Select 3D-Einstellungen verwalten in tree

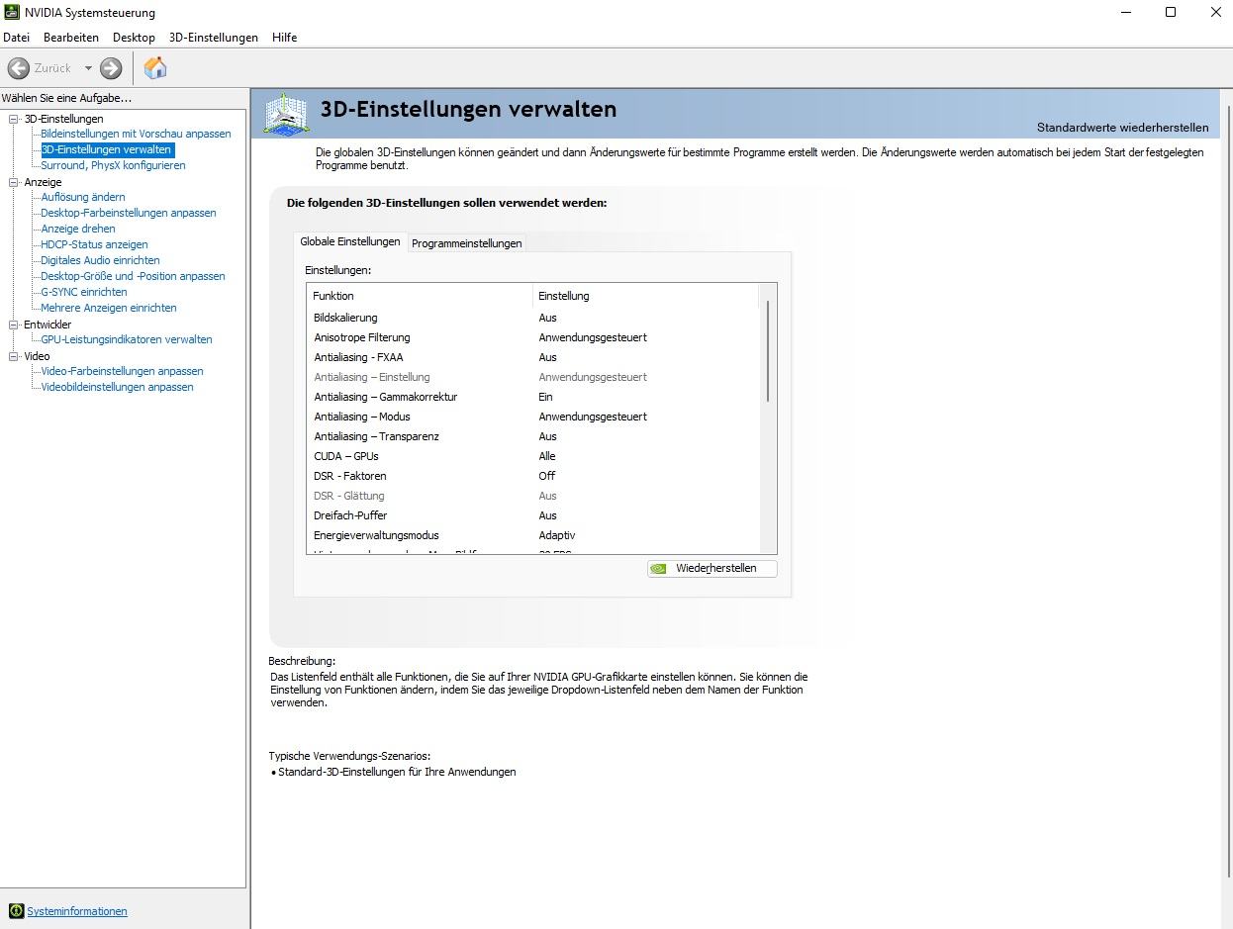pyautogui.click(x=107, y=149)
